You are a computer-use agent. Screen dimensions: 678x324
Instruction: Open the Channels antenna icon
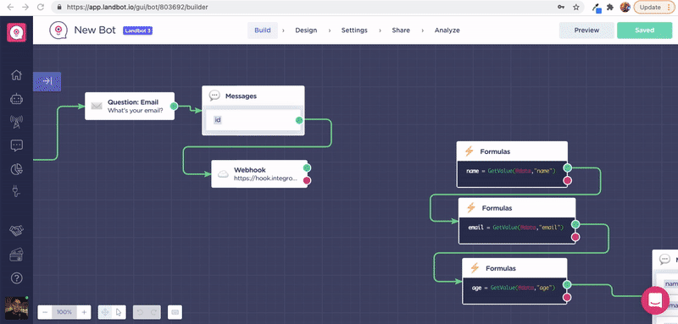coord(16,123)
